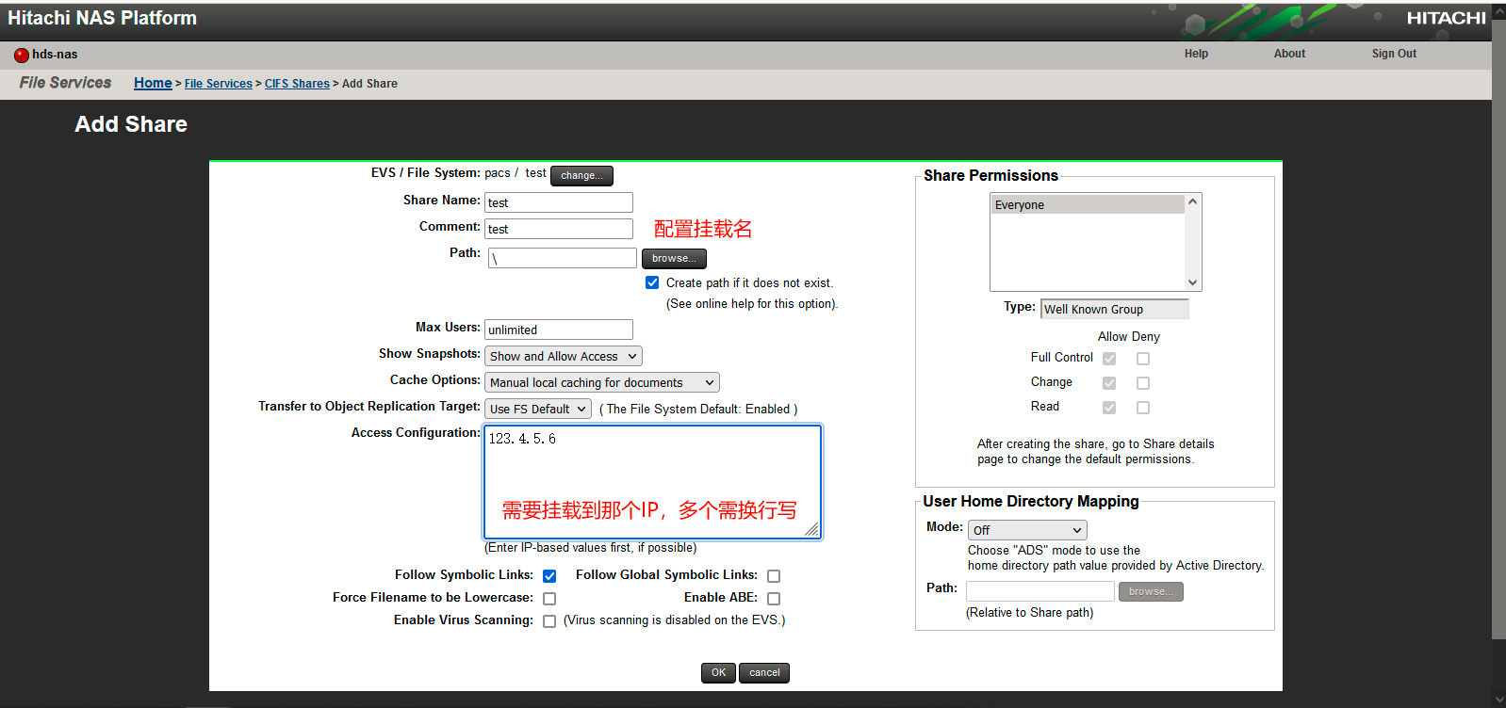The width and height of the screenshot is (1506, 708).
Task: Click 'See online help for this option' text
Action: 752,304
